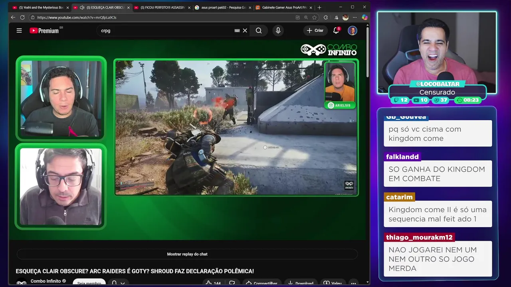Click the Valeu thanks button
Screen dimensions: 511x287
point(333,283)
